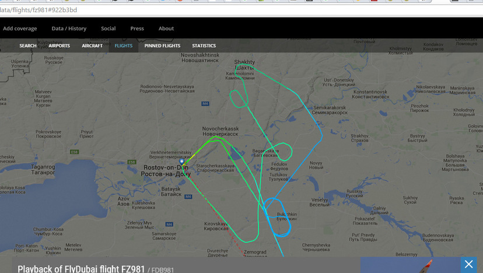Click the E58 shield west of Rostov-on-Don

tap(132, 162)
